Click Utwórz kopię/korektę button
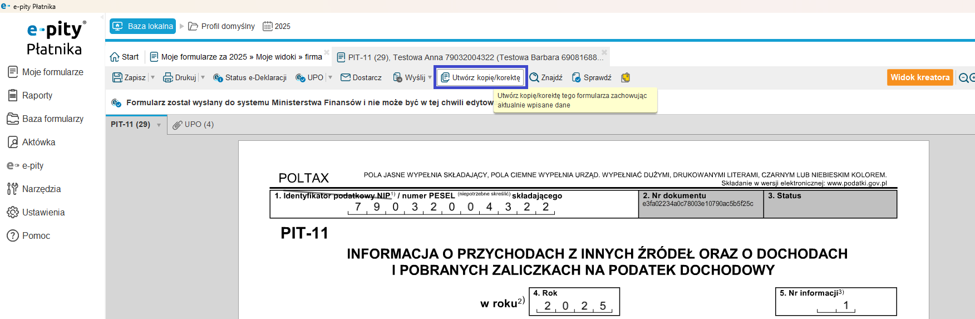The image size is (975, 319). click(x=481, y=78)
